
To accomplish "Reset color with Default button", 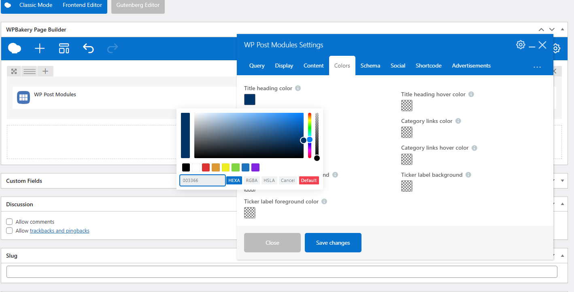I will click(x=309, y=180).
